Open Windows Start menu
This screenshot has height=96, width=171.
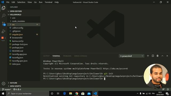3,94
